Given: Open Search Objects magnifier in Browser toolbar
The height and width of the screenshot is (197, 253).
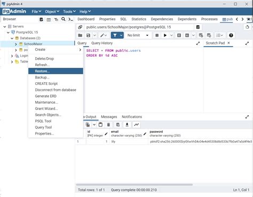Looking at the screenshot, I should pos(64,19).
